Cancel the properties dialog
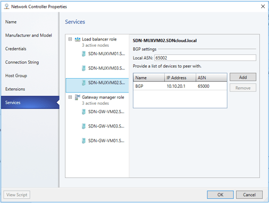The height and width of the screenshot is (203, 269). click(x=249, y=194)
